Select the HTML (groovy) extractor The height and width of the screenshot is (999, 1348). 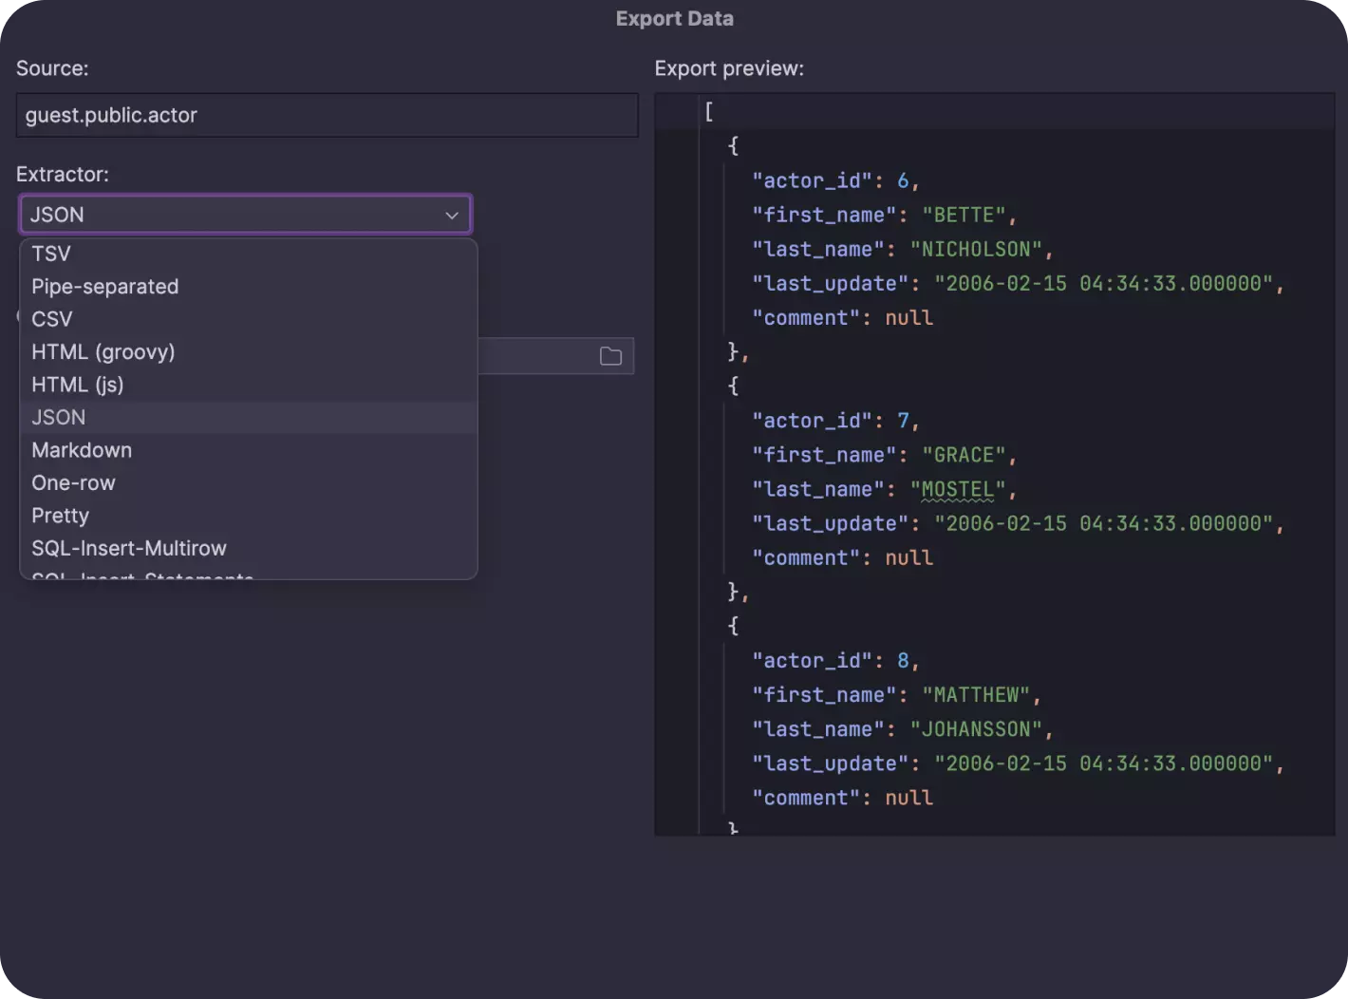tap(103, 352)
